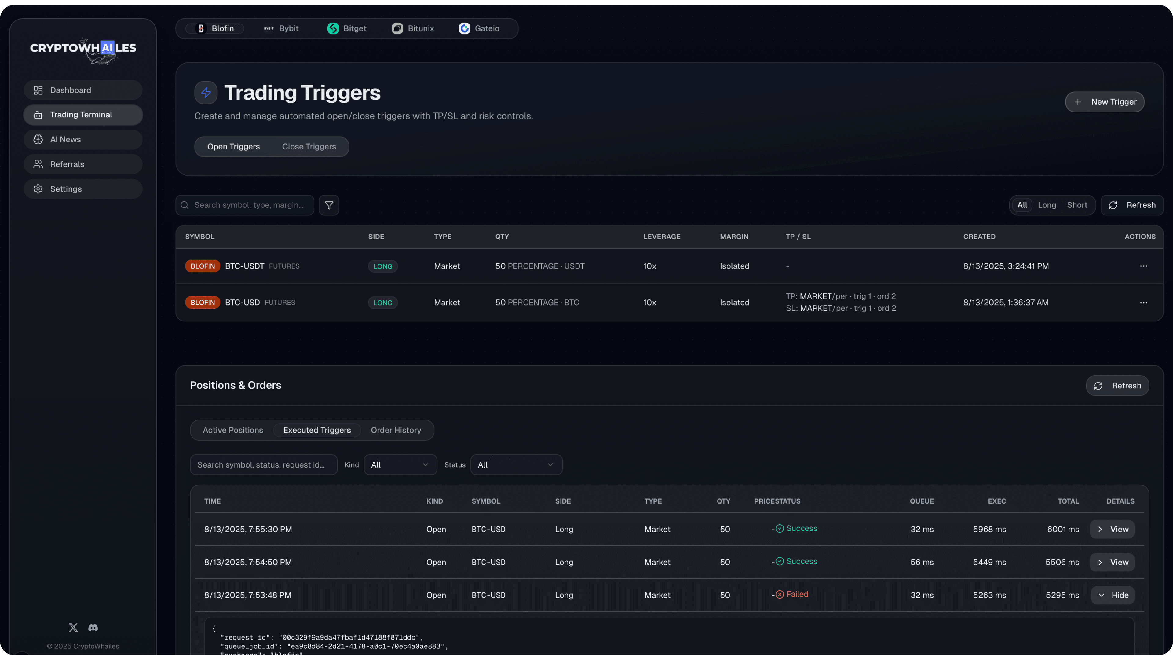Click the magnifier icon in symbol search
Image resolution: width=1173 pixels, height=660 pixels.
point(185,205)
